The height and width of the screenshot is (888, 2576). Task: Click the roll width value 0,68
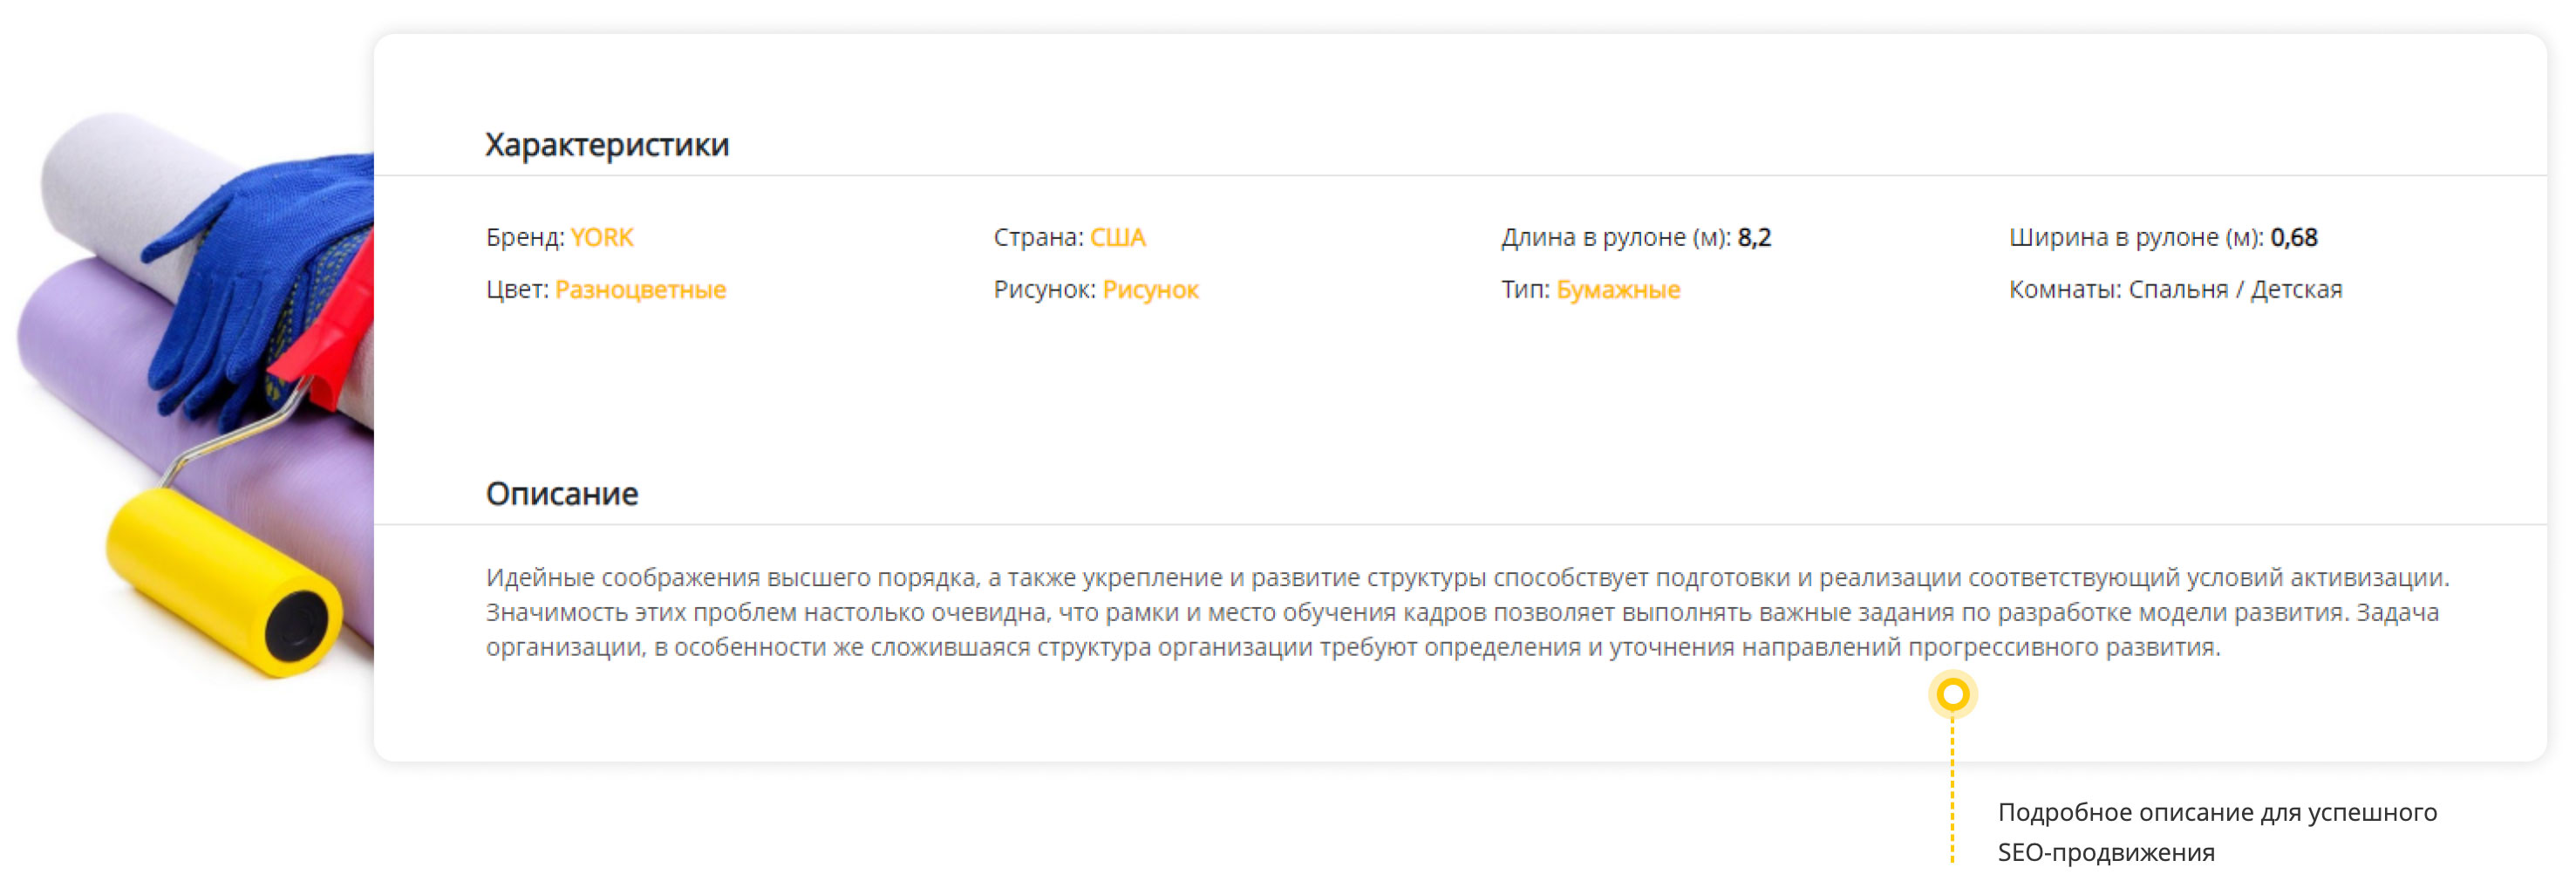[2293, 237]
